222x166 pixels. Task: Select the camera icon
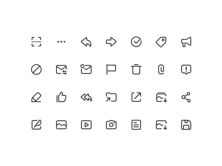111,125
